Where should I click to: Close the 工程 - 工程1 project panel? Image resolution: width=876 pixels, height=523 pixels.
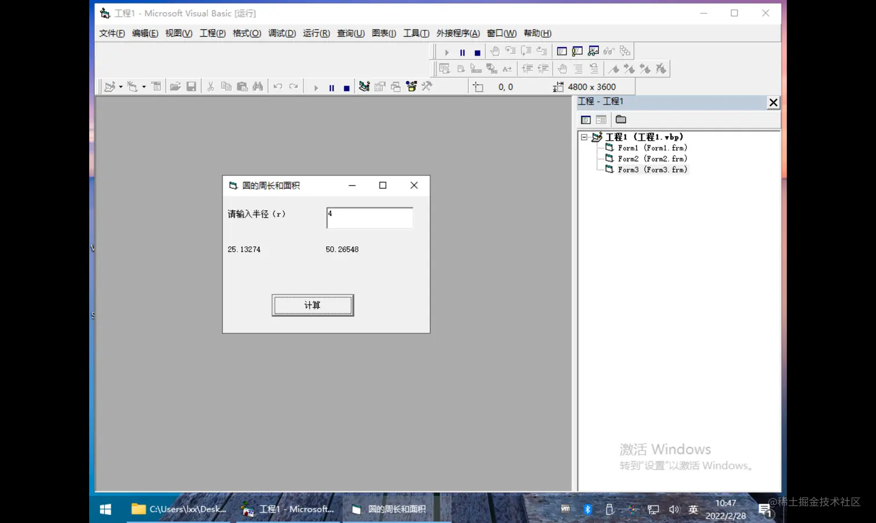(x=773, y=103)
